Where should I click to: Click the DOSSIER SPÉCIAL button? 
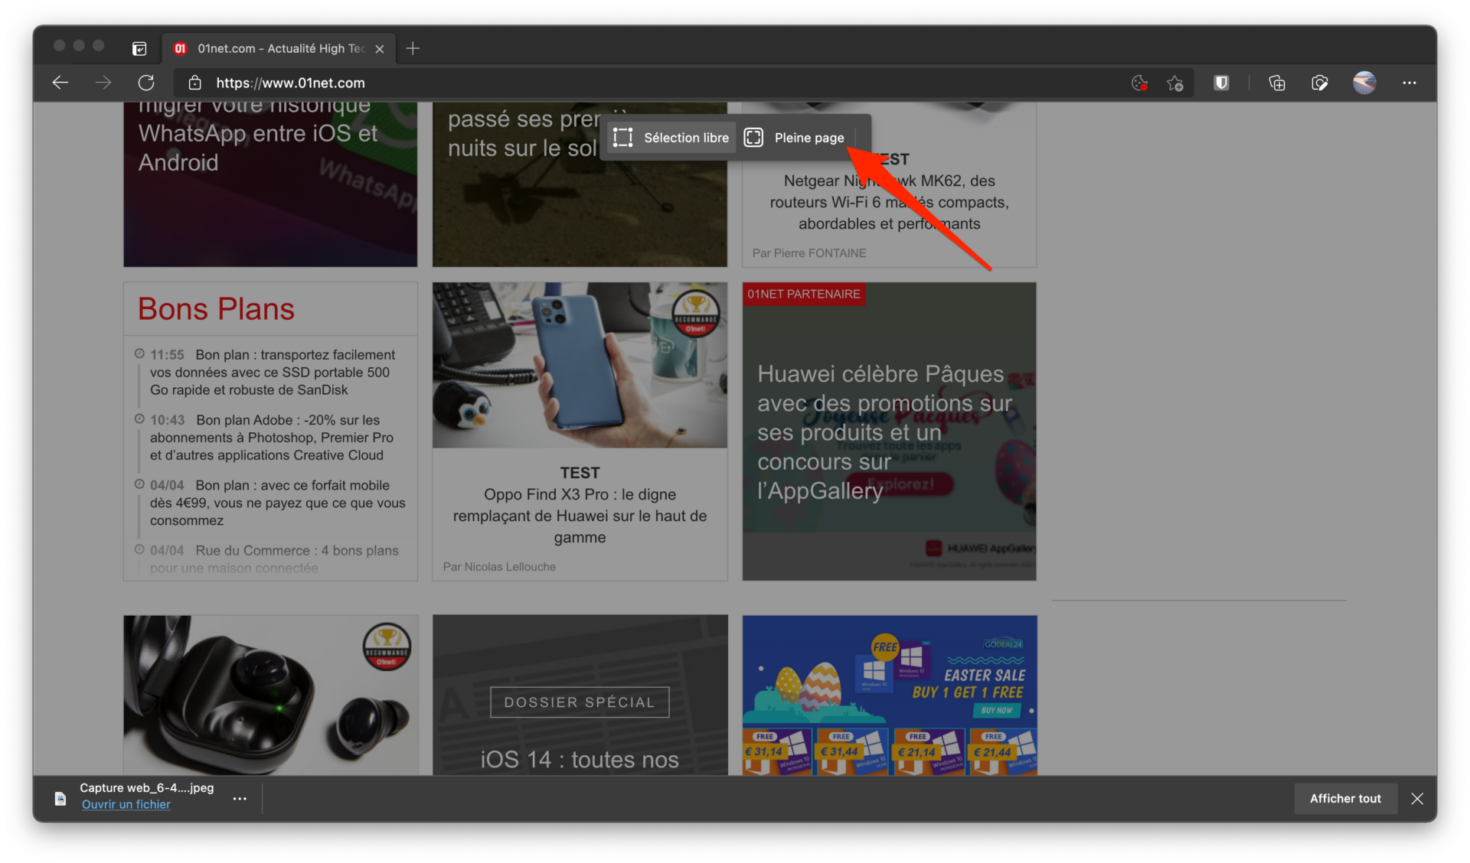580,702
